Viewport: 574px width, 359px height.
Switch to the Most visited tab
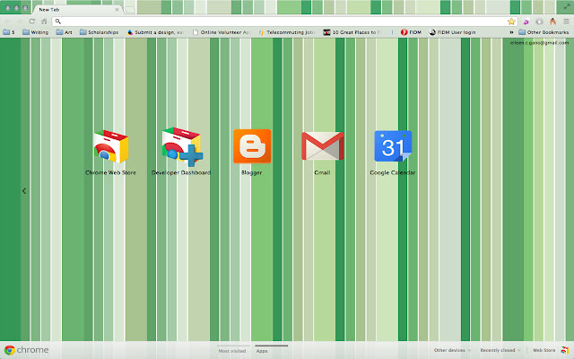(232, 351)
